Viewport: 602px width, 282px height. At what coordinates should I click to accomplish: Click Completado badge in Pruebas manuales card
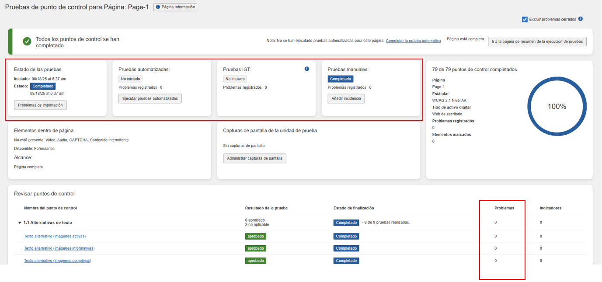[x=341, y=79]
